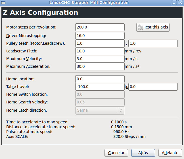Screen dimensions: 184x159
Task: Click the Pulley teeth (Motor:Leadscrew) label
Action: pyautogui.click(x=36, y=44)
